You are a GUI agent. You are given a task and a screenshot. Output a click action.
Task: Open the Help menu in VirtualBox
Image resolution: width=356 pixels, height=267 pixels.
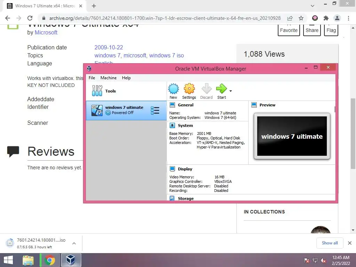pyautogui.click(x=126, y=78)
